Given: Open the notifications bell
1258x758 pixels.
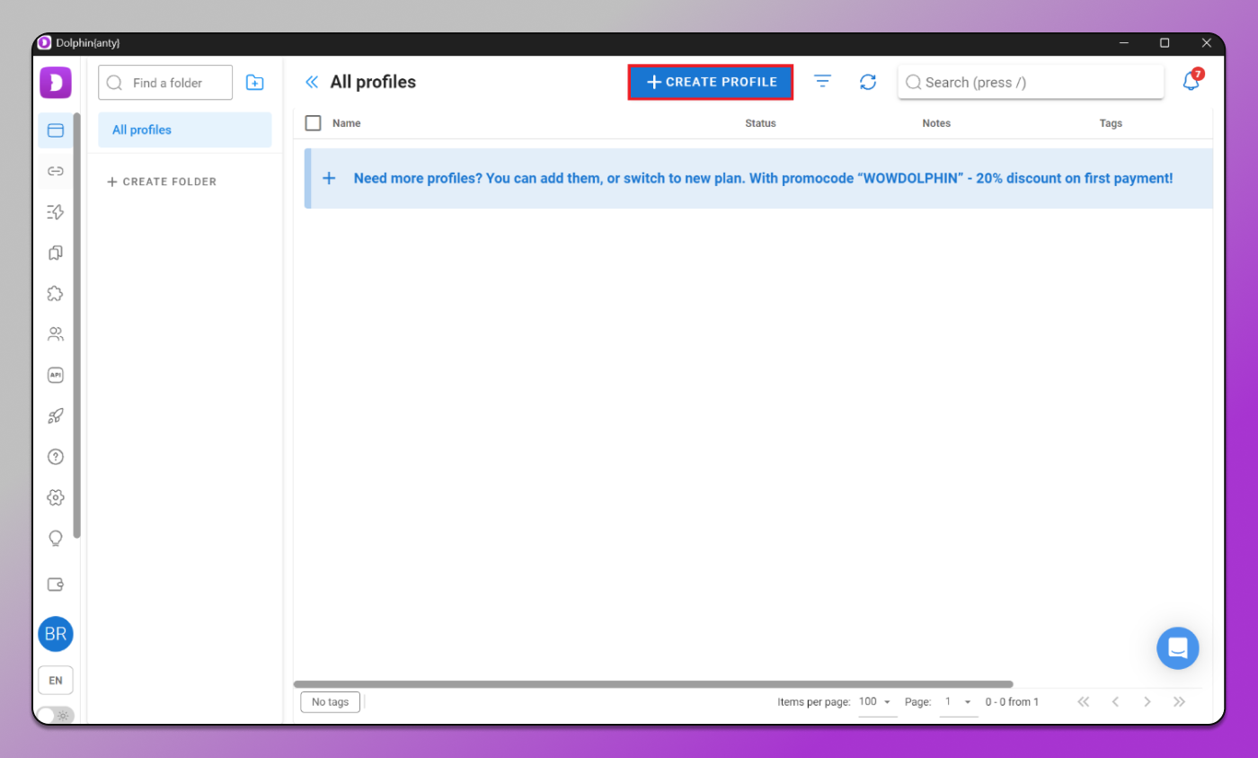Looking at the screenshot, I should (1192, 81).
